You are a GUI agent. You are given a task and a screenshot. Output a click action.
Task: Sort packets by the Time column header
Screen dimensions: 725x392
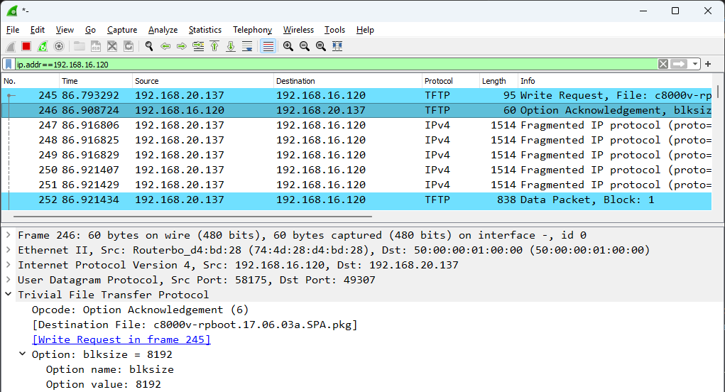96,81
